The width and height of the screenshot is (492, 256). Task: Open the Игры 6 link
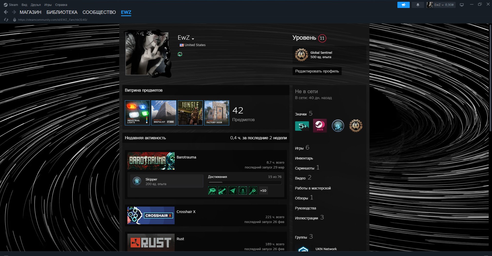(x=302, y=148)
